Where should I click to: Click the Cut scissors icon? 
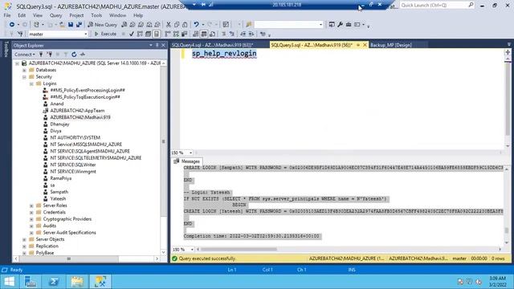[x=169, y=25]
